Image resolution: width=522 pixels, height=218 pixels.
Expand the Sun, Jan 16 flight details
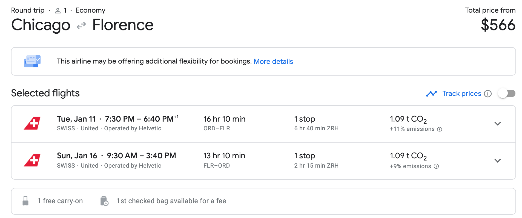pos(498,160)
